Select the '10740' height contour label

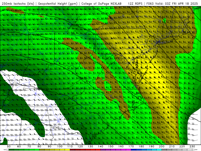(55, 128)
